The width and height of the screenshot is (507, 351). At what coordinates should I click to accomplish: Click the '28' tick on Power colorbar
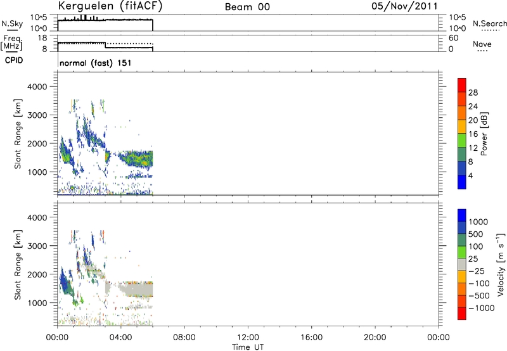coord(473,93)
